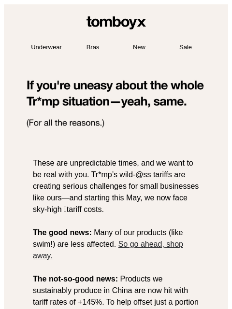Click the missing glyph box before 'tariff costs'
Screen dimensions: 232x309
click(x=65, y=210)
